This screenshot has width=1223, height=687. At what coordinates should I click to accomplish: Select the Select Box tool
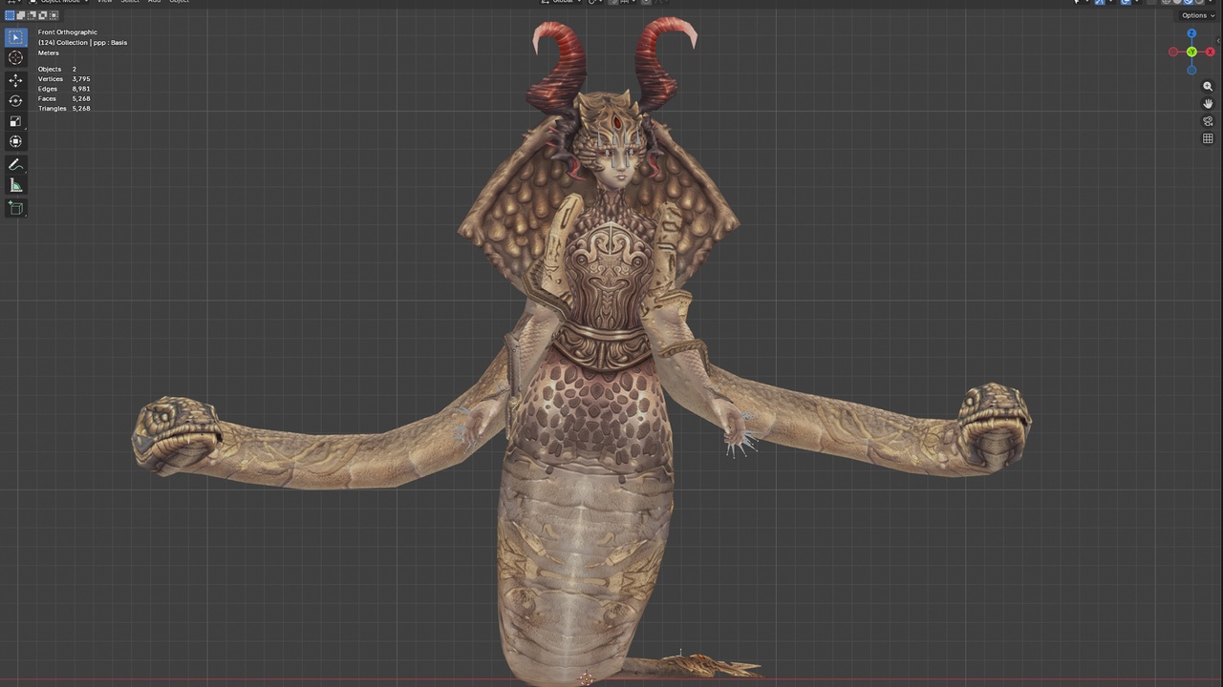pos(15,37)
